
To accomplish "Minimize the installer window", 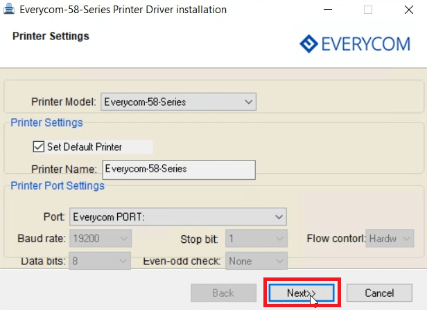I will [x=327, y=10].
